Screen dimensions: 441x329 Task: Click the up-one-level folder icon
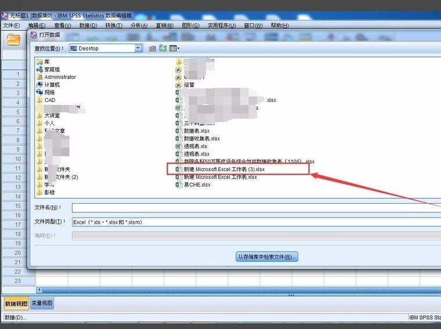pos(153,49)
